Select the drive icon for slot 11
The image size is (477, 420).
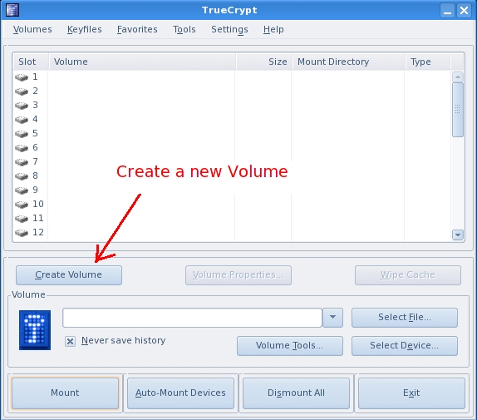pyautogui.click(x=22, y=219)
